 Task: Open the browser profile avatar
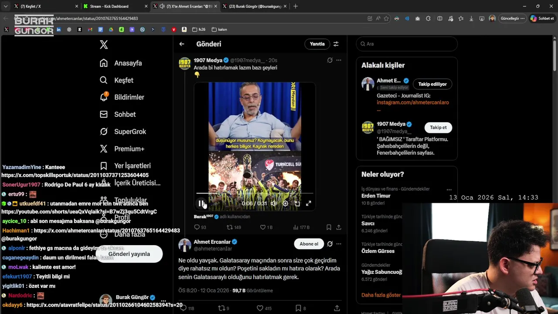tap(492, 18)
